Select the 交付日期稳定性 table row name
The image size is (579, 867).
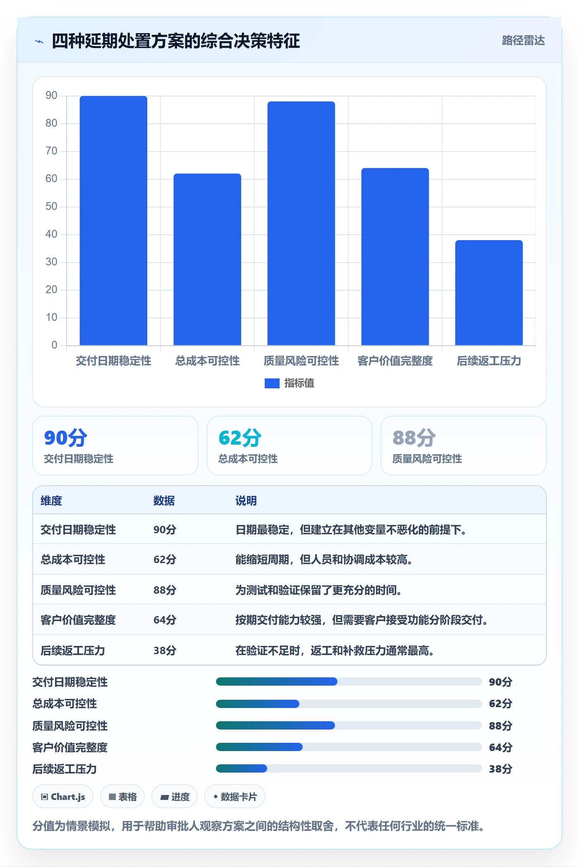coord(78,530)
